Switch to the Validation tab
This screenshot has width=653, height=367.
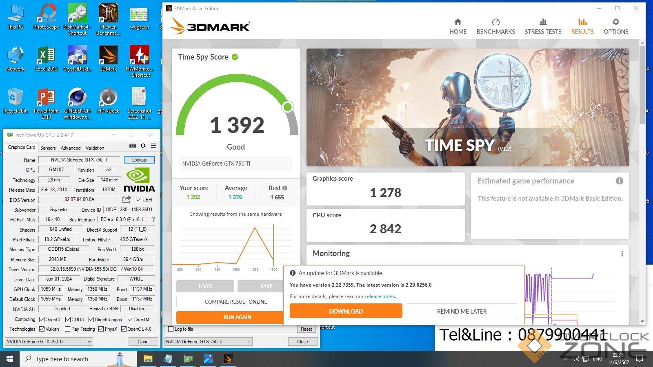(x=95, y=148)
